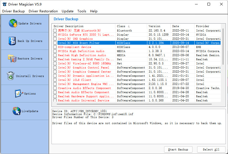
Task: Click date 2019-04-30 cell
Action: pyautogui.click(x=180, y=88)
